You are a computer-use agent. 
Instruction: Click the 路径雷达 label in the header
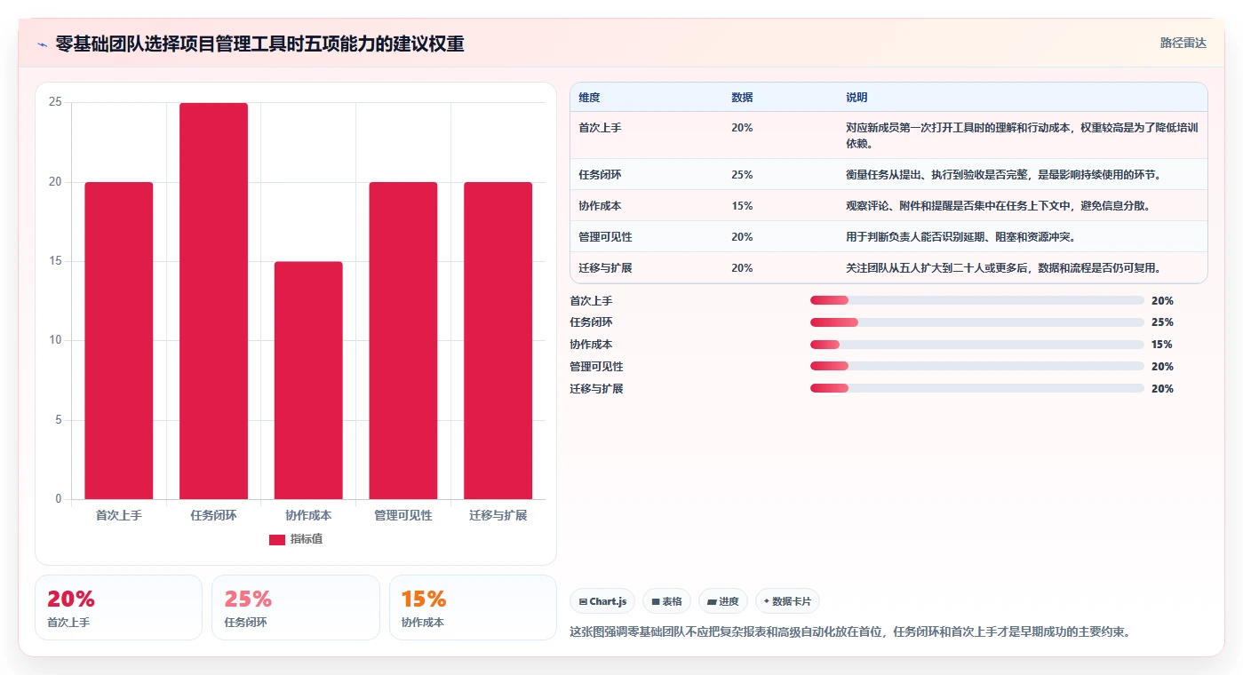coord(1183,43)
